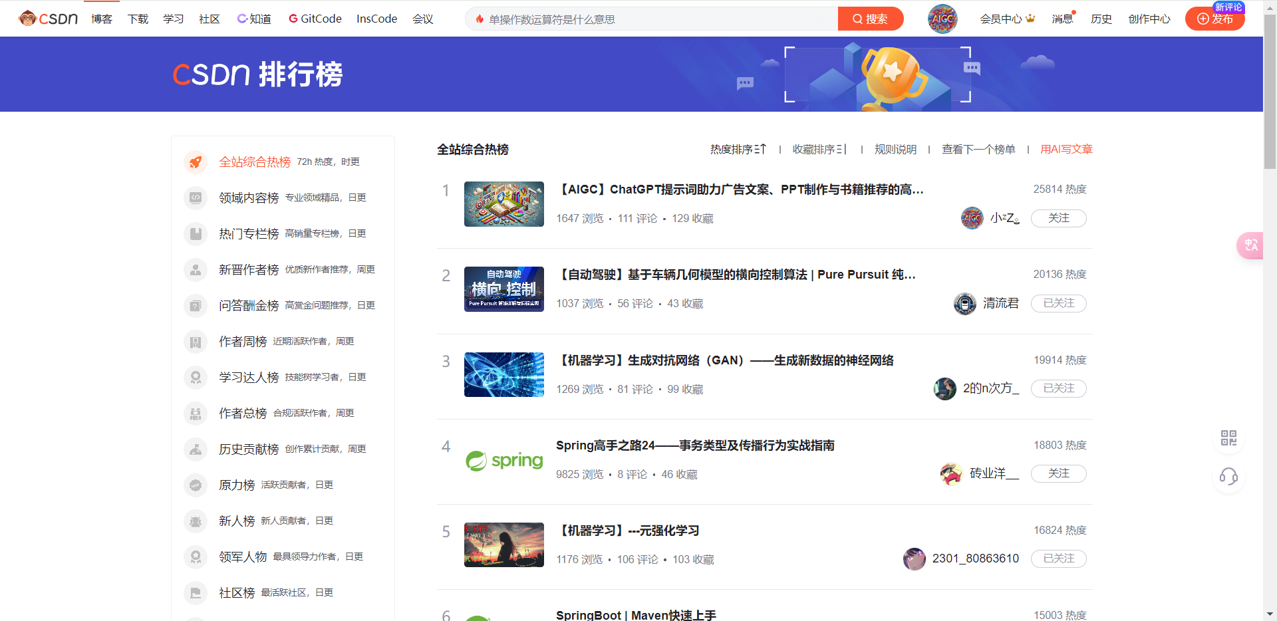The width and height of the screenshot is (1277, 621).
Task: Click the 领域内容榜 sidebar icon
Action: [x=196, y=197]
